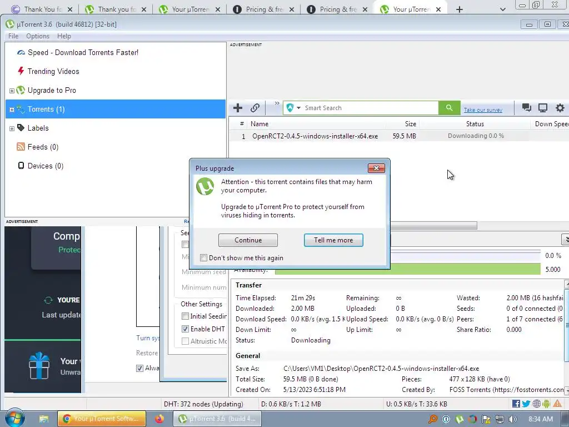This screenshot has height=427, width=569.
Task: Switch to first Pricing & free browser tab
Action: click(264, 9)
